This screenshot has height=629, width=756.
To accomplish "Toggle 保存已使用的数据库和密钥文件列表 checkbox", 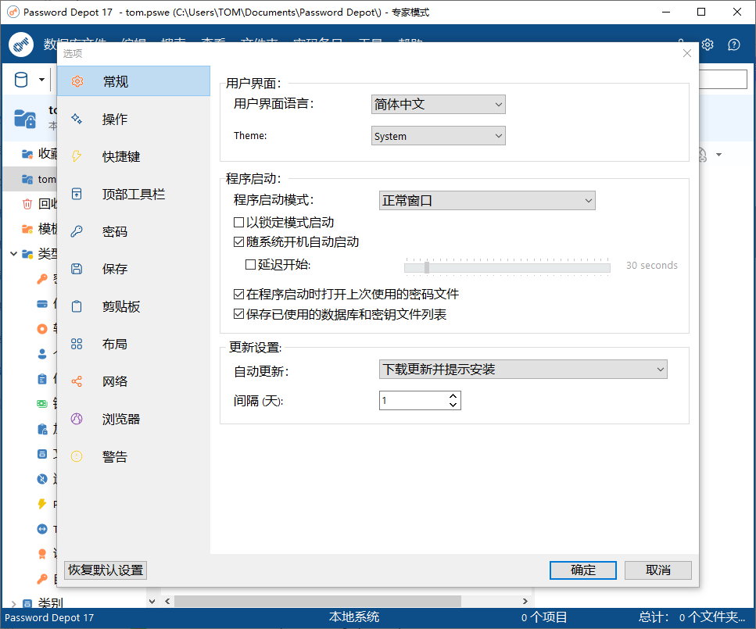I will coord(238,314).
